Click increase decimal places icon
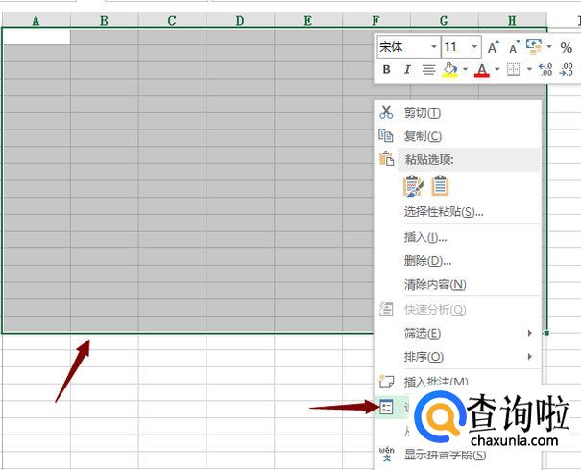The height and width of the screenshot is (470, 581). click(x=545, y=70)
